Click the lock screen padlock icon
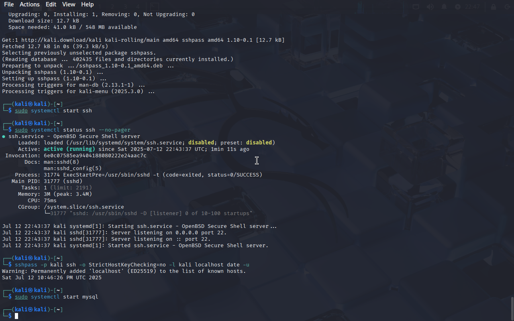Viewport: 514px width, 321px height. tap(493, 7)
